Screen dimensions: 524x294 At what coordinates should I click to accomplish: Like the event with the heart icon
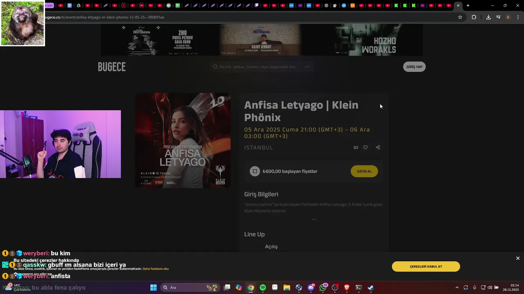point(366,147)
